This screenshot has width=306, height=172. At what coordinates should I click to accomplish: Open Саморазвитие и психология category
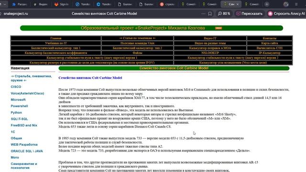(24, 166)
